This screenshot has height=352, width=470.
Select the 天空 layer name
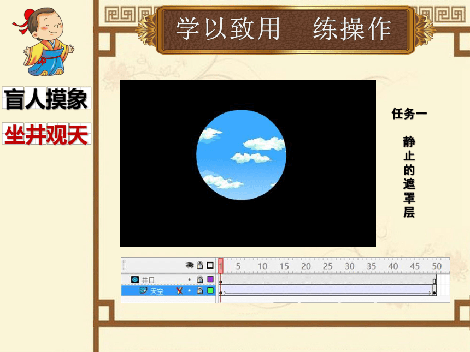(x=157, y=291)
